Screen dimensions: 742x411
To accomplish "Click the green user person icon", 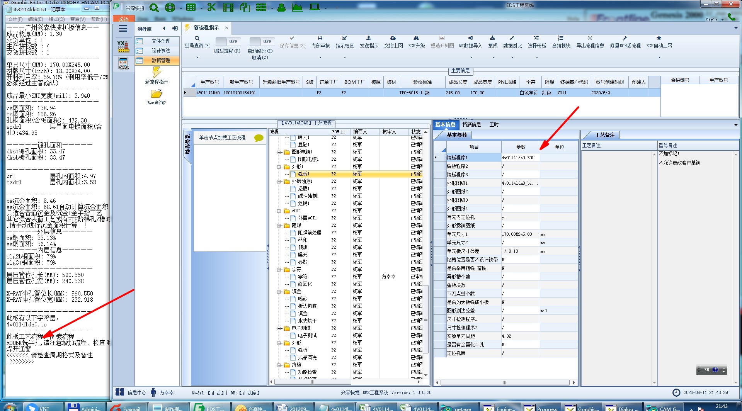I will (281, 7).
